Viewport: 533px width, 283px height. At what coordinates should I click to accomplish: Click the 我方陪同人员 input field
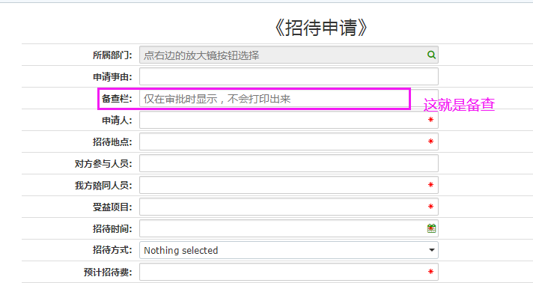click(289, 186)
